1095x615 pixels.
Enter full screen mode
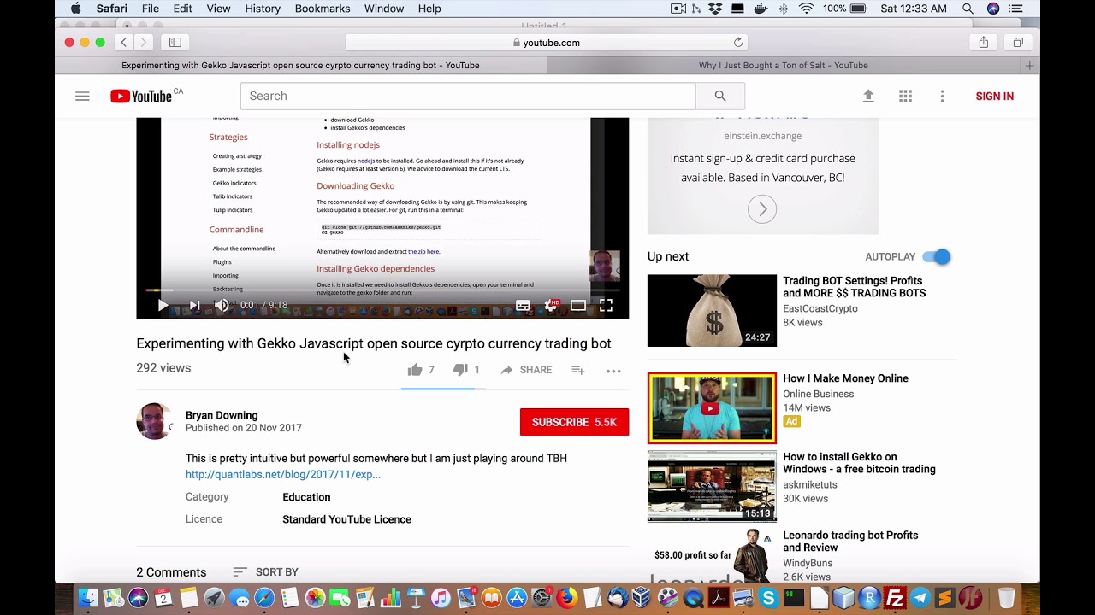point(606,305)
